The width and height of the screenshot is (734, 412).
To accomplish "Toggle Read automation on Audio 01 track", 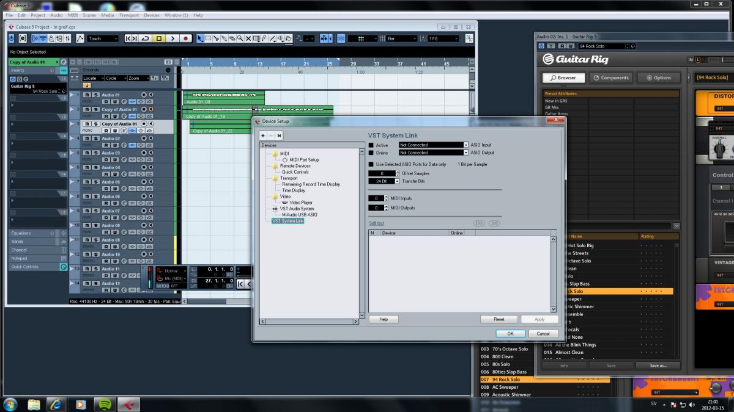I will click(106, 102).
